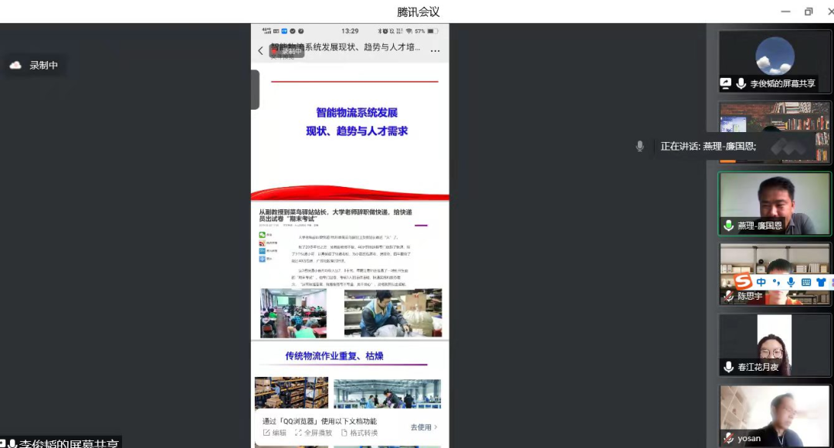The width and height of the screenshot is (834, 448).
Task: Click the 正在讲话 speaking indicator microphone
Action: [x=639, y=146]
